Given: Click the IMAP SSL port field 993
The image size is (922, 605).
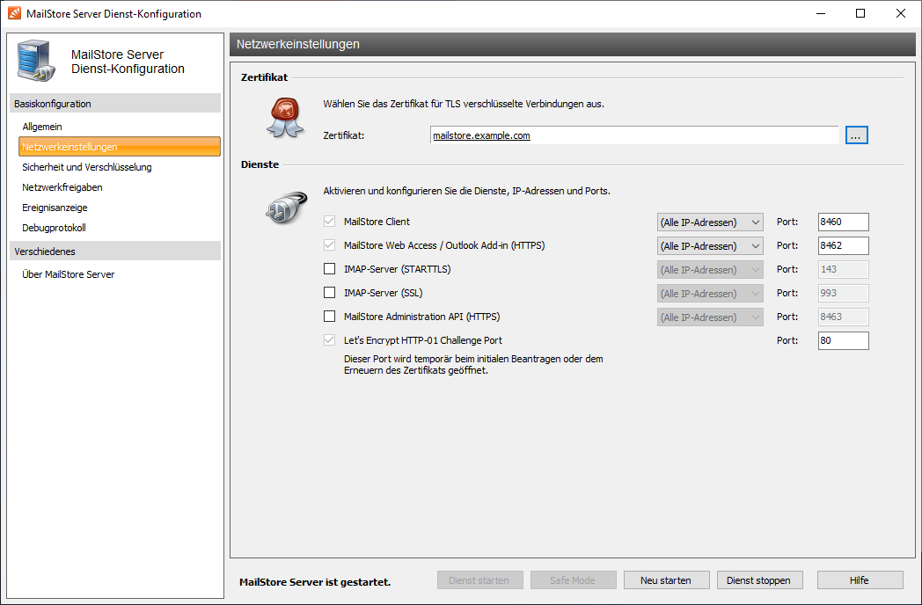Looking at the screenshot, I should click(x=843, y=293).
